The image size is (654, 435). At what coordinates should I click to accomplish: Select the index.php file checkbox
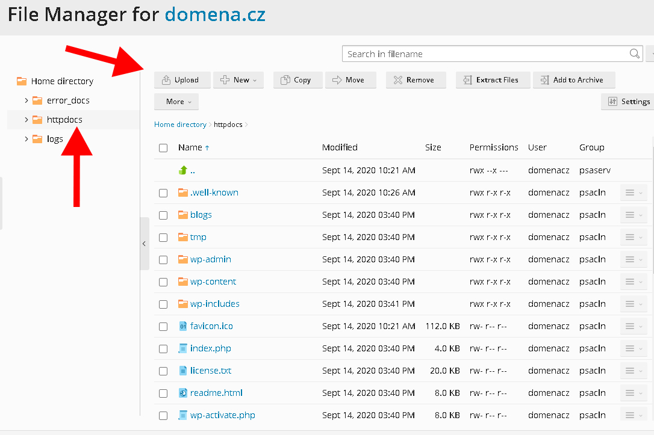(163, 349)
